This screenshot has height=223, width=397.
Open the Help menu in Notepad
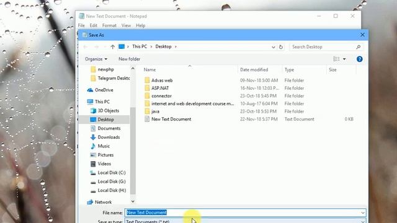(141, 25)
